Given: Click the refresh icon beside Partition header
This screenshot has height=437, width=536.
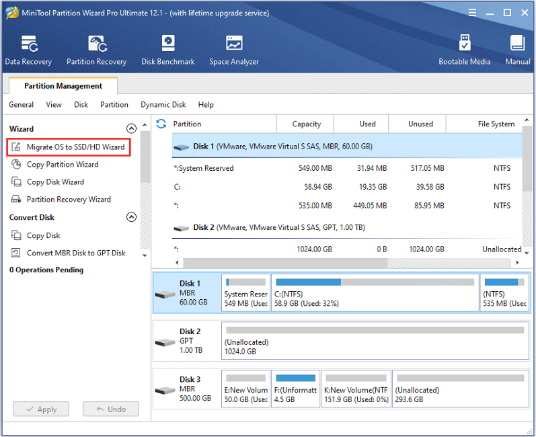Looking at the screenshot, I should (161, 124).
